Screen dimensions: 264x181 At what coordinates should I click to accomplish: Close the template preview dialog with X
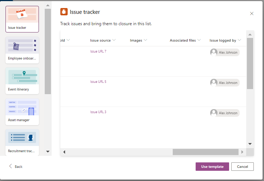coord(252,14)
